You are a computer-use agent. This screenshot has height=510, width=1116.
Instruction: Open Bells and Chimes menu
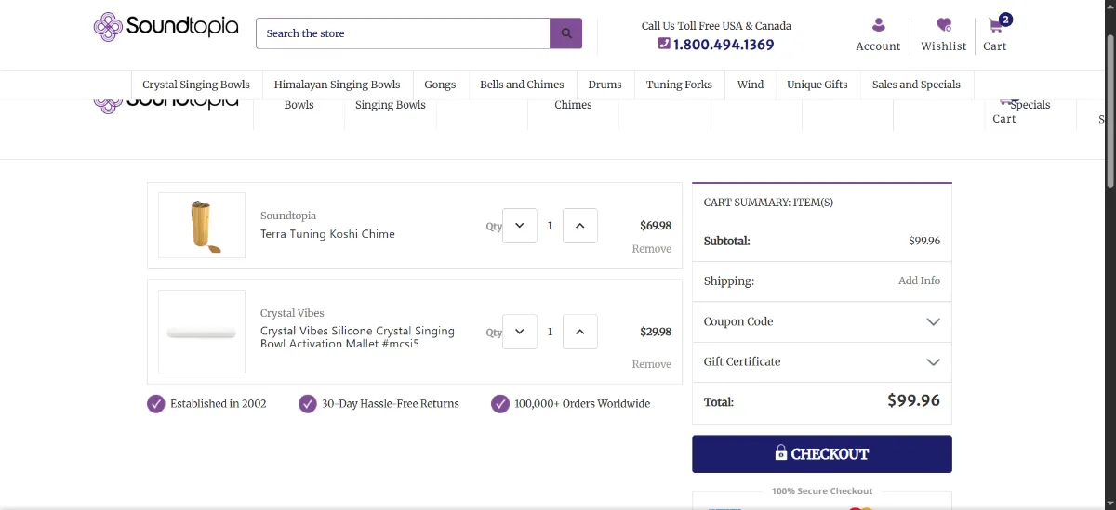pos(522,85)
